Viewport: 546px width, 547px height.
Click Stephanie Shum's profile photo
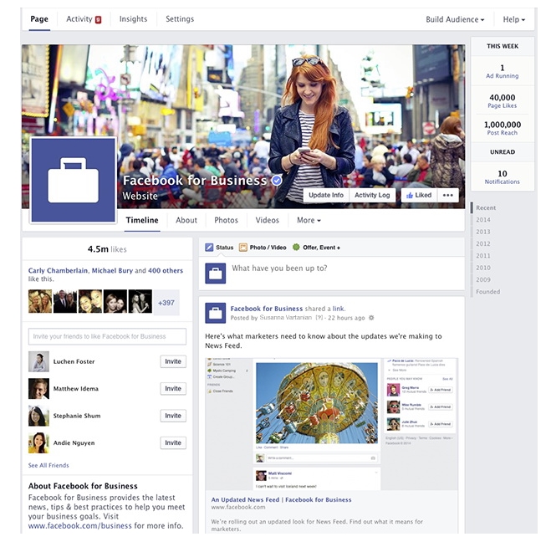[38, 416]
